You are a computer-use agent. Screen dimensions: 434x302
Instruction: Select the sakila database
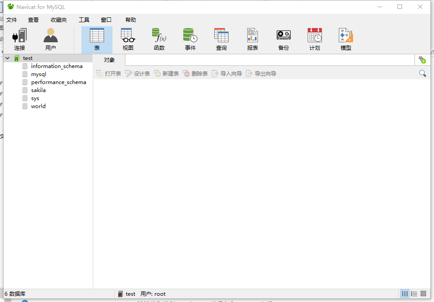pos(38,90)
